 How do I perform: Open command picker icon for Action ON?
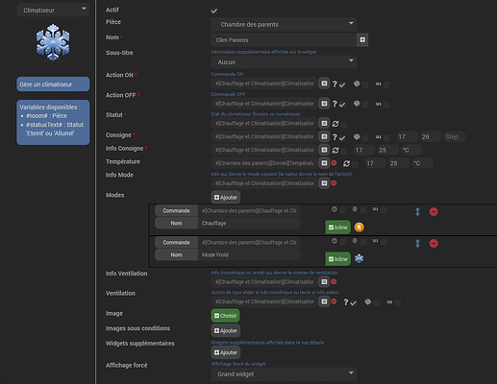pos(324,84)
